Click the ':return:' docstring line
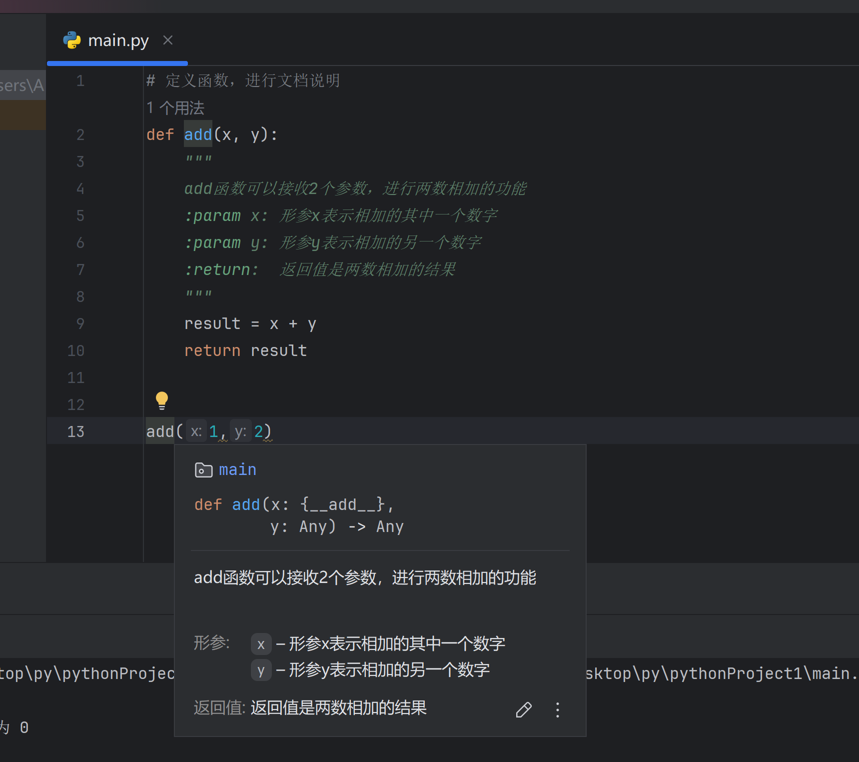 click(320, 269)
